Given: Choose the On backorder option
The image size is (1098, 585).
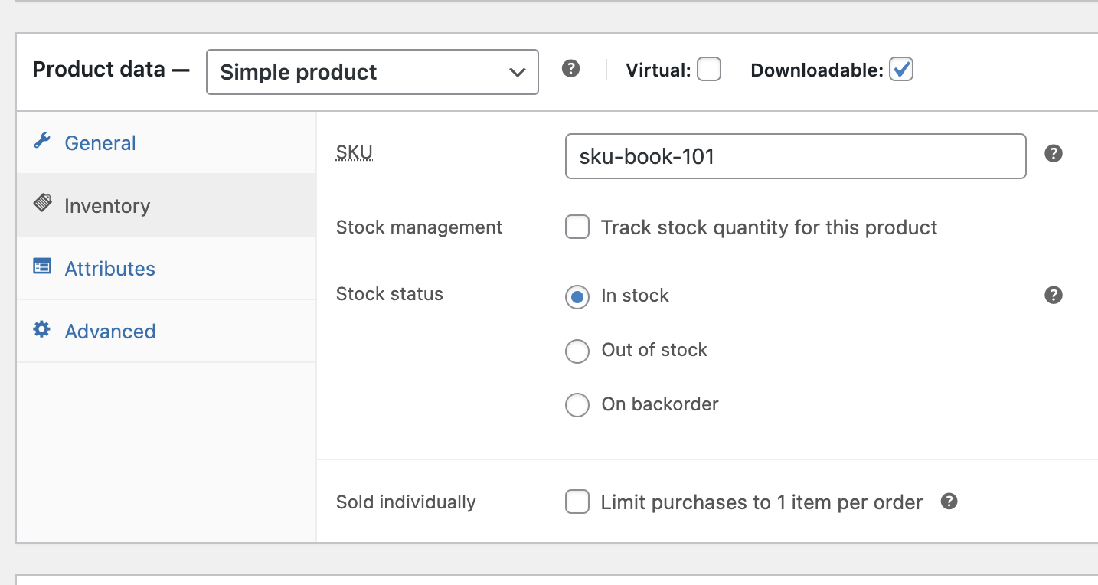Looking at the screenshot, I should pos(577,405).
